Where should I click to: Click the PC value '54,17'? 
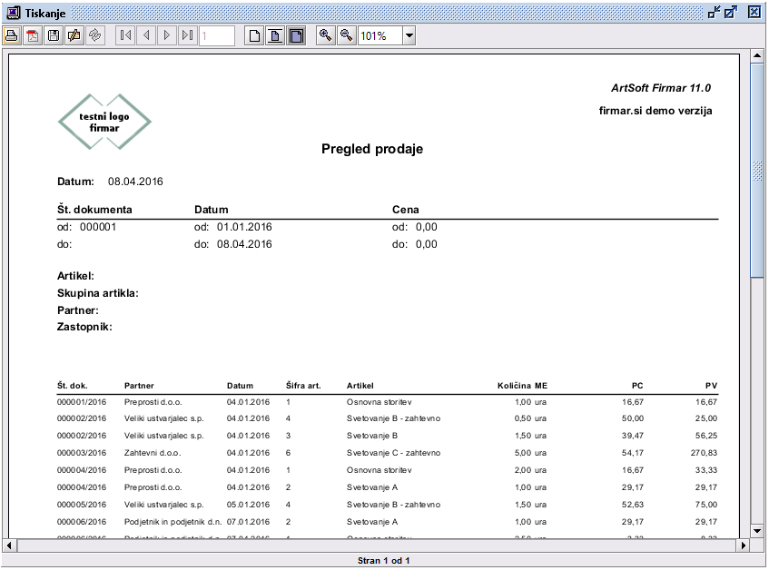[633, 453]
